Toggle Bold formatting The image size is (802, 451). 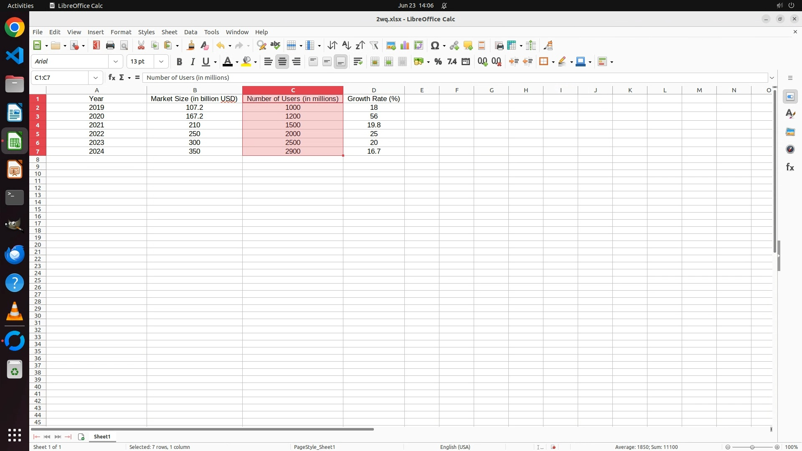179,62
